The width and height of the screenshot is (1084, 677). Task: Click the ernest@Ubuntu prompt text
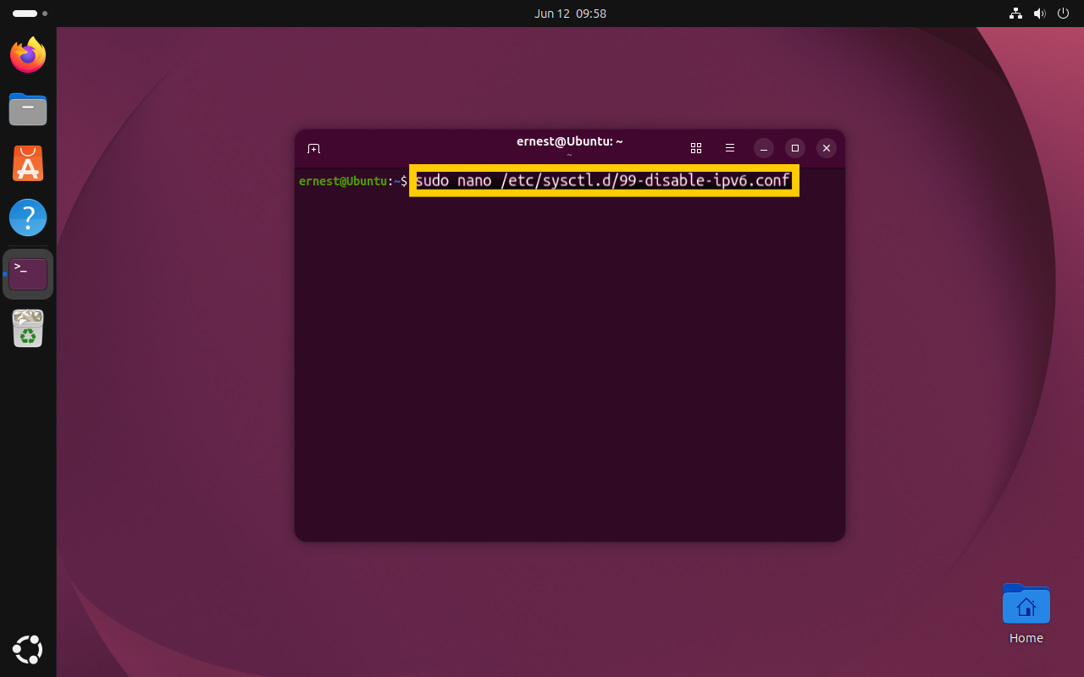click(343, 181)
